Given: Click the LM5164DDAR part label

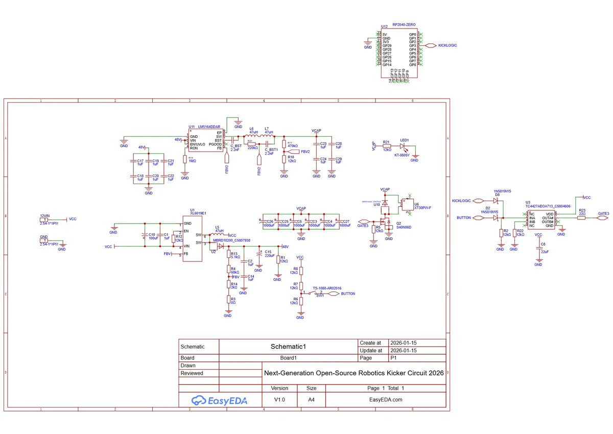Looking at the screenshot, I should [209, 127].
